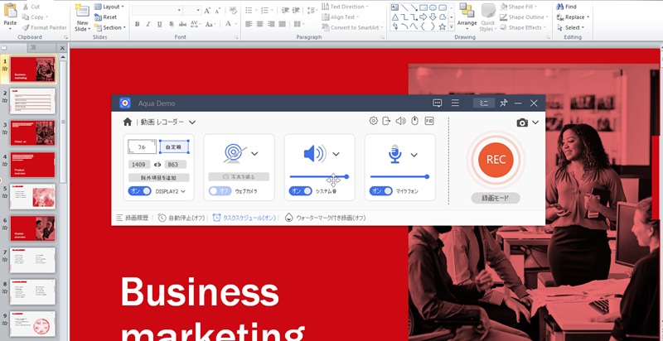This screenshot has width=663, height=341.
Task: Click the webcam icon in Aqua Demo
Action: [x=235, y=154]
